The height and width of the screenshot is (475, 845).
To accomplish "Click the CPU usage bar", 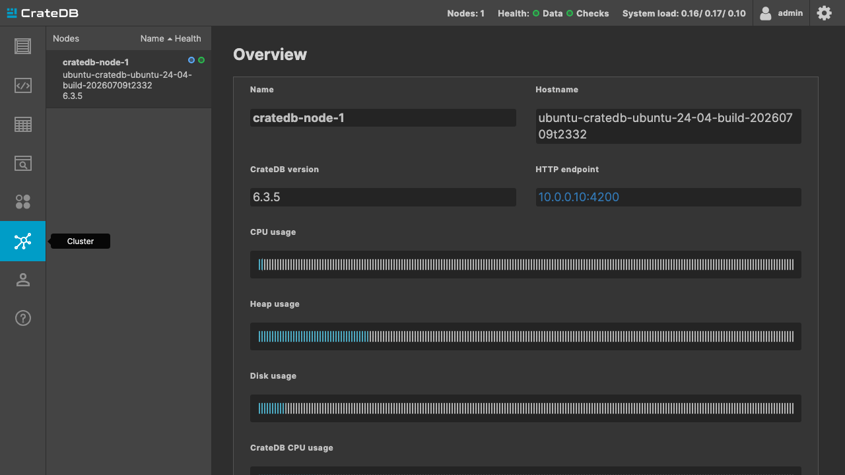I will click(525, 265).
